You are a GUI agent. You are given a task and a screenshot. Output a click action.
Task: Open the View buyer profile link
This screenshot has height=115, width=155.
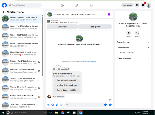[x=91, y=62]
